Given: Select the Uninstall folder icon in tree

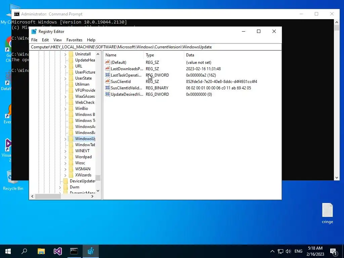Looking at the screenshot, I should 71,54.
